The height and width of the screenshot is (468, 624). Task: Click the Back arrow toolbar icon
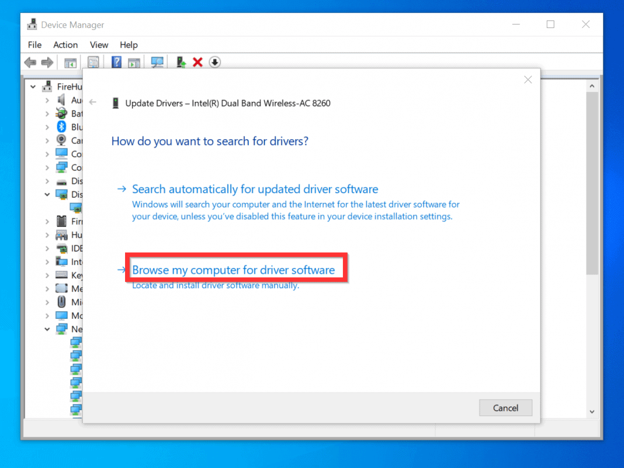click(30, 62)
